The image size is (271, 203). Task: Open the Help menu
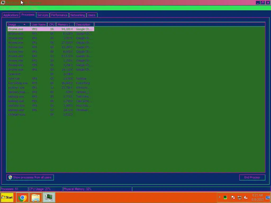pyautogui.click(x=34, y=8)
